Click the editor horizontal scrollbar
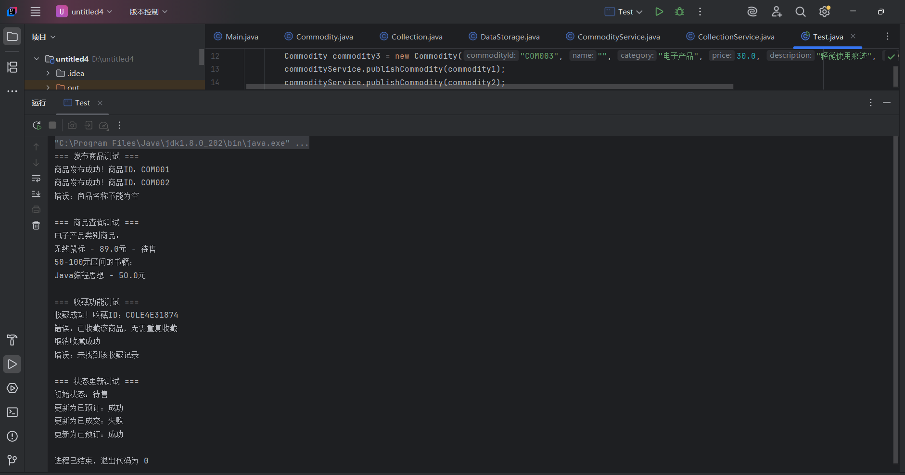Viewport: 905px width, 475px height. (489, 87)
